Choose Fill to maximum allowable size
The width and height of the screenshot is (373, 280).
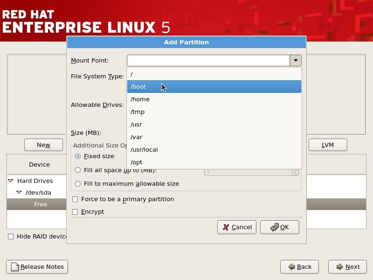click(78, 184)
